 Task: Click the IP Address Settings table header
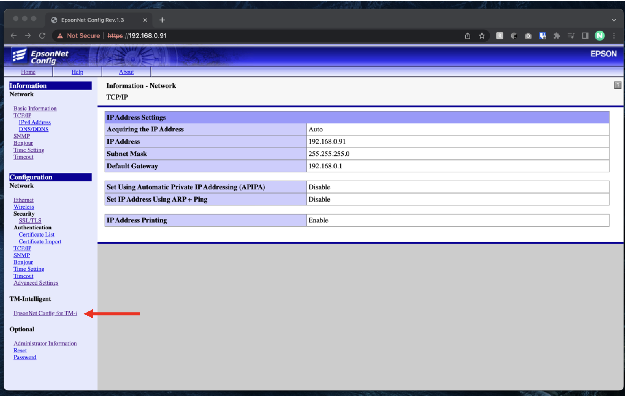357,117
